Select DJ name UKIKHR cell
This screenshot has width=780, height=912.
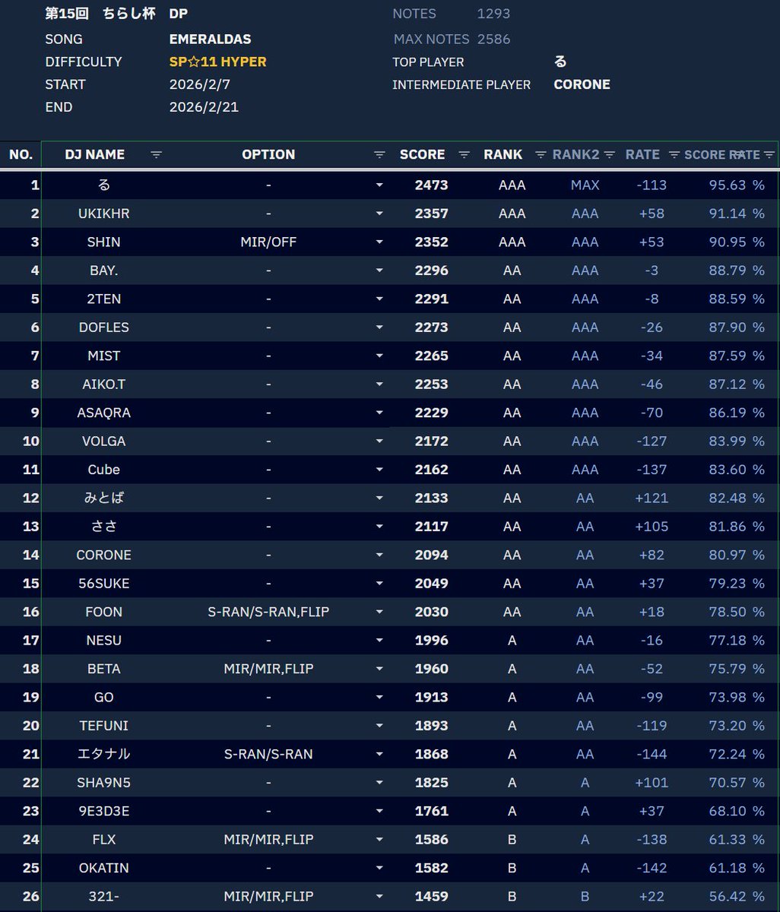coord(104,214)
